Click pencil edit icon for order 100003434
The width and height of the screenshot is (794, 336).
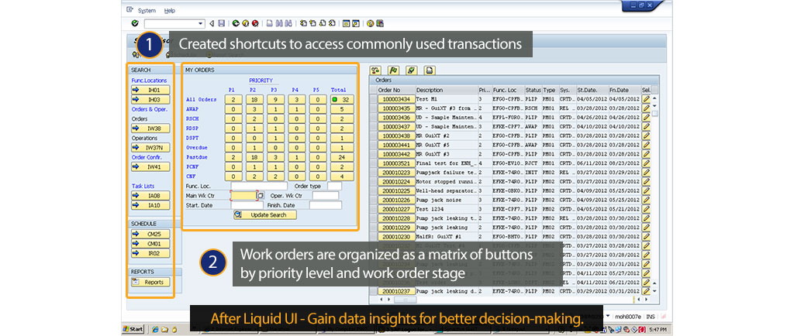pos(646,99)
